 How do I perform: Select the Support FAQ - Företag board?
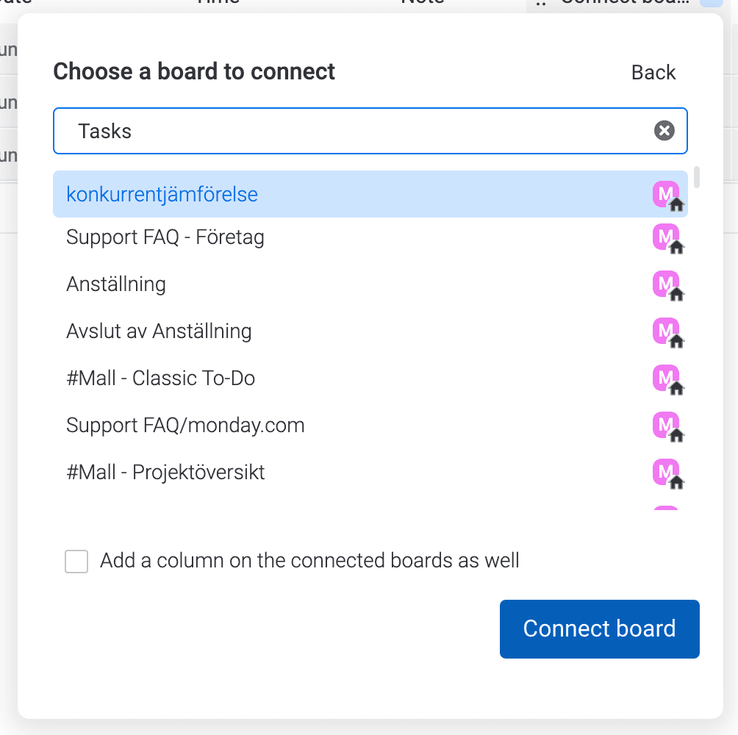[x=370, y=237]
